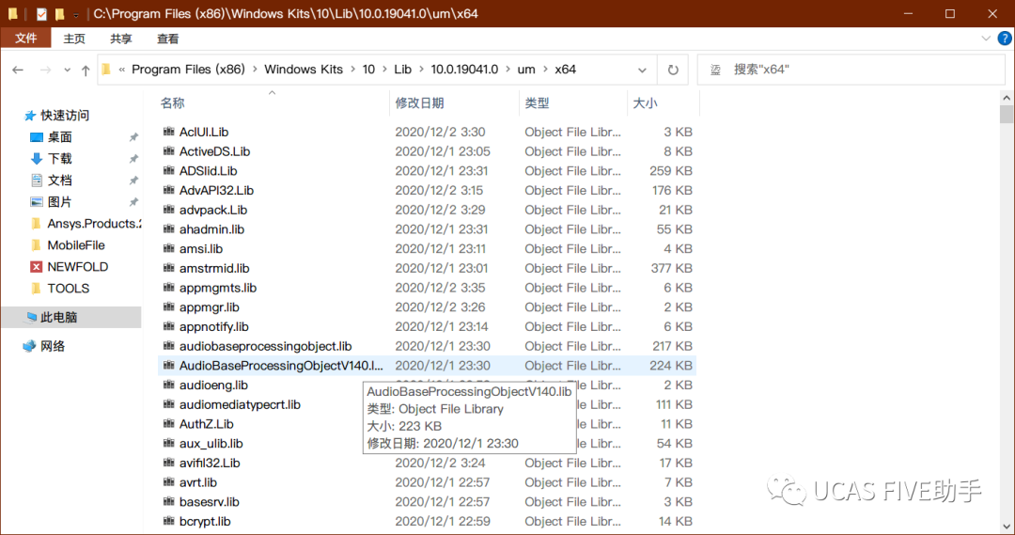Viewport: 1015px width, 535px height.
Task: Sort by the 名称 column header
Action: tap(173, 103)
